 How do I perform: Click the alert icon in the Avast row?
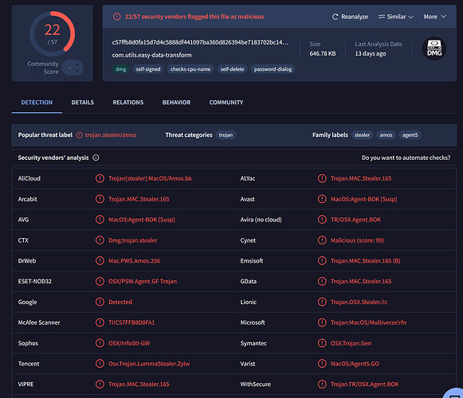click(x=322, y=199)
